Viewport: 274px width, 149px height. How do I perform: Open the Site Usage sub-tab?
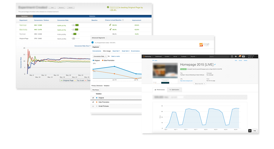pos(107,51)
